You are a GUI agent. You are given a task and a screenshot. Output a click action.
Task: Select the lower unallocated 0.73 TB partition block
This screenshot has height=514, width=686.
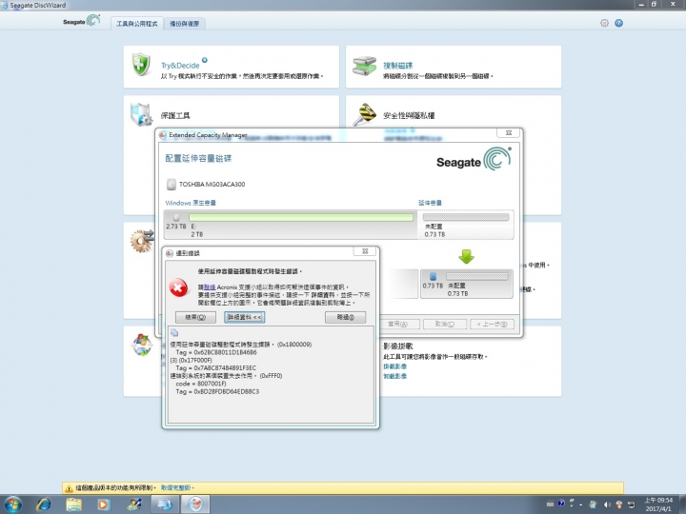466,284
